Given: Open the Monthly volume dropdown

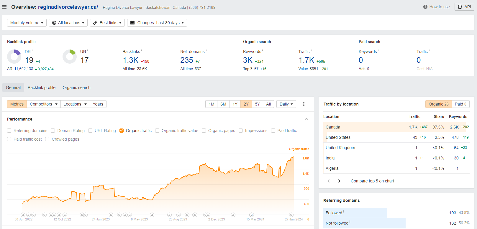Looking at the screenshot, I should (27, 23).
